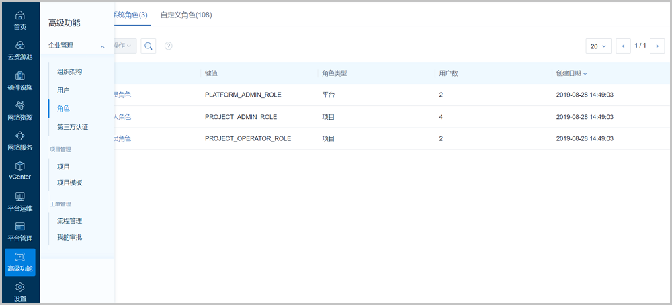
Task: Open 网络资源 network resources icon
Action: pos(20,106)
